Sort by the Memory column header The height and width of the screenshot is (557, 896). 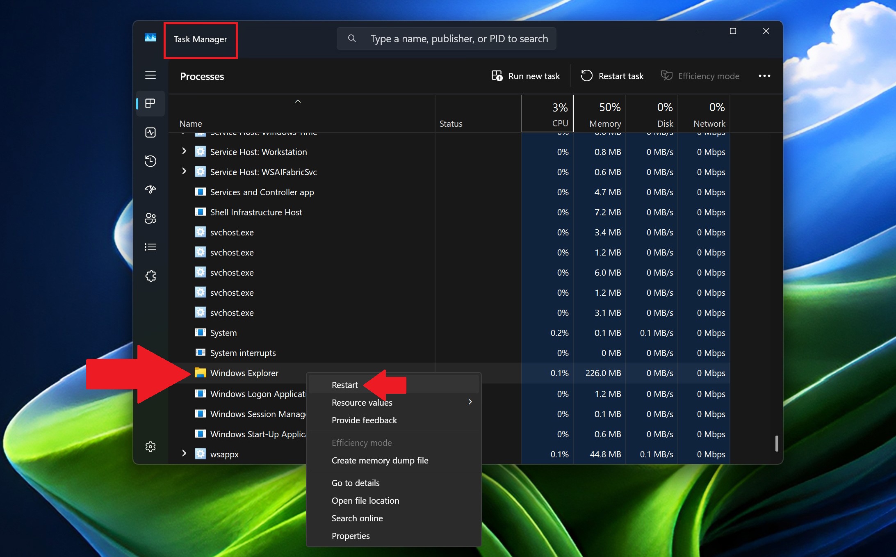[x=600, y=114]
